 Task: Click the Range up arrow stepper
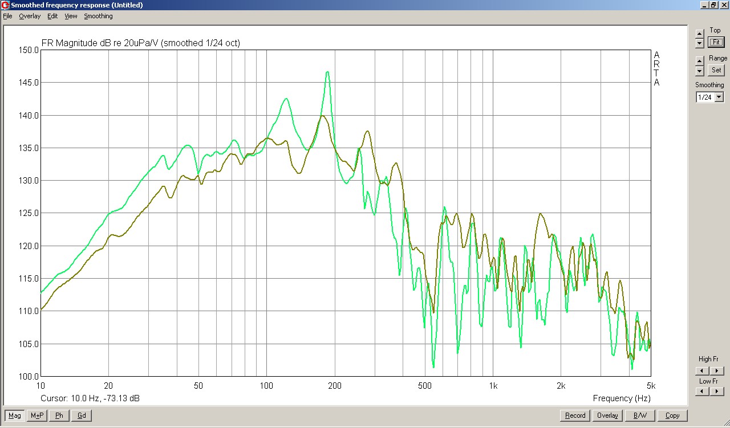700,61
